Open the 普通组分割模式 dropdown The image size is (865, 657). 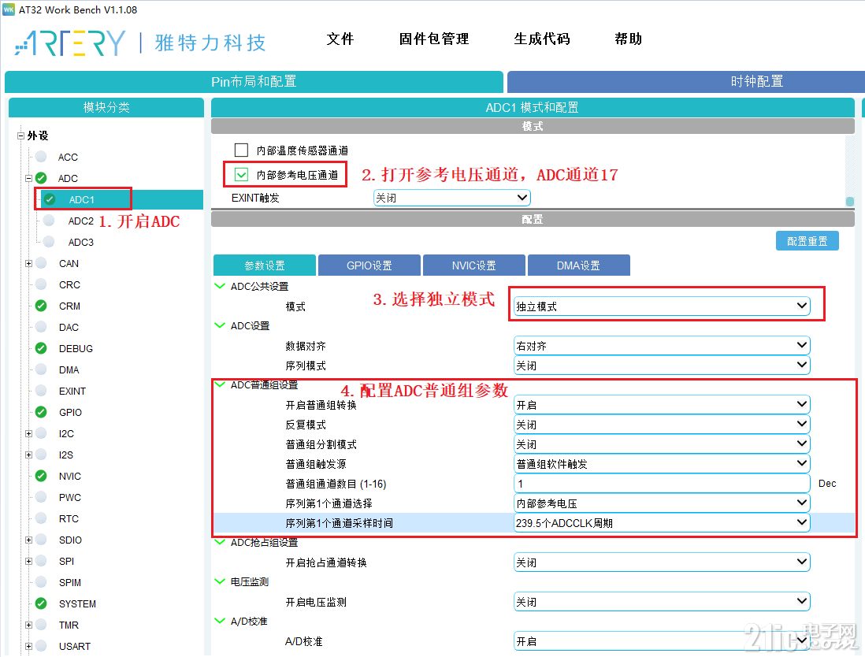tap(662, 444)
